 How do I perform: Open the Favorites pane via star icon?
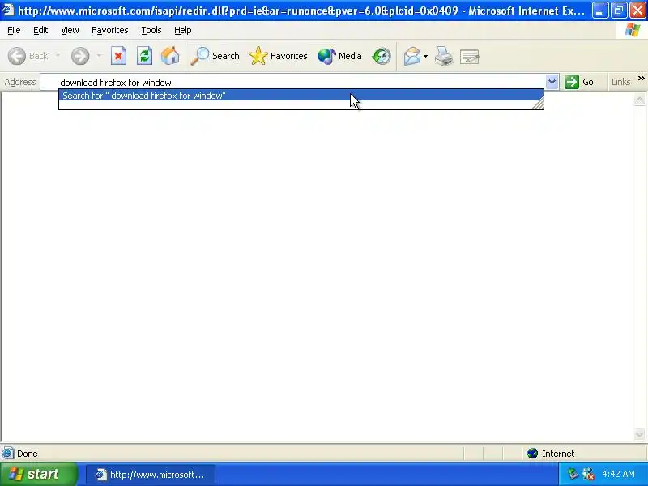[278, 56]
